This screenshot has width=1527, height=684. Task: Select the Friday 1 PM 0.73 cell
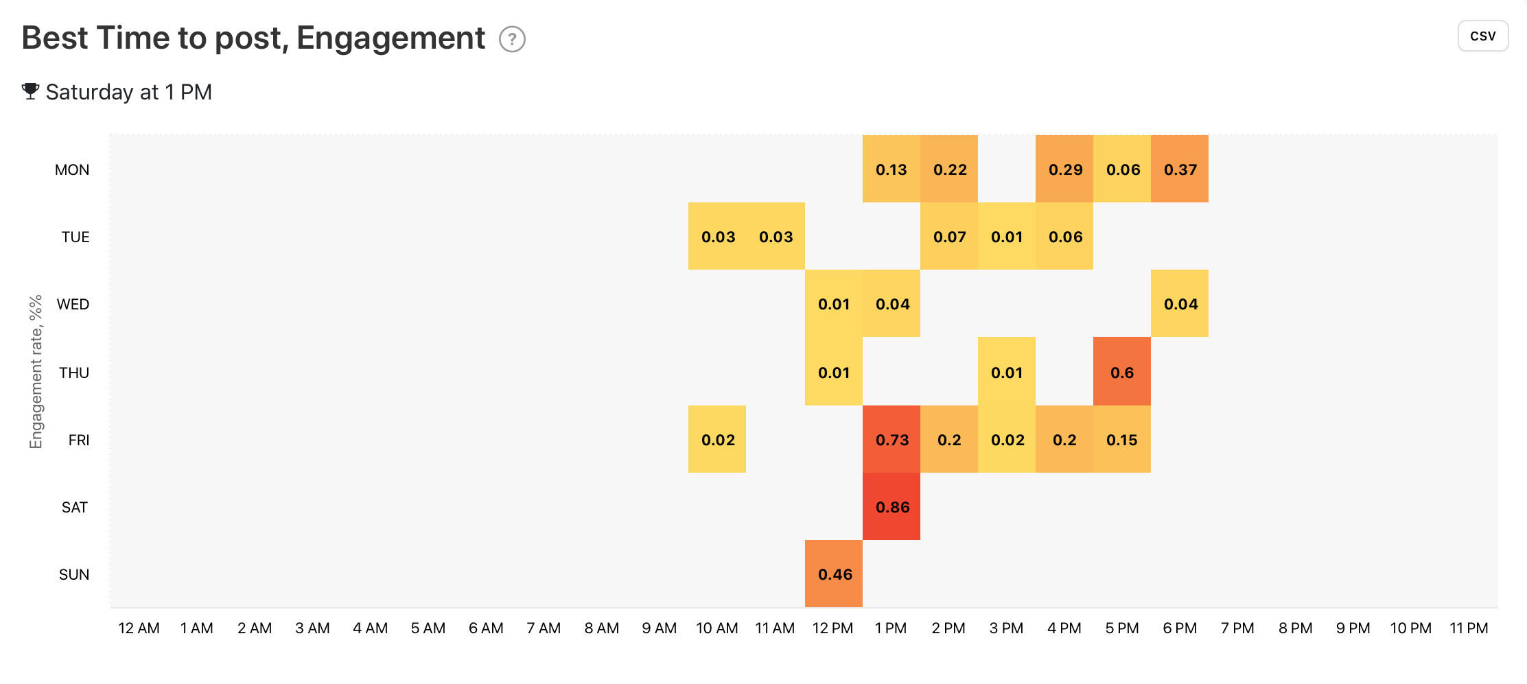click(x=891, y=440)
